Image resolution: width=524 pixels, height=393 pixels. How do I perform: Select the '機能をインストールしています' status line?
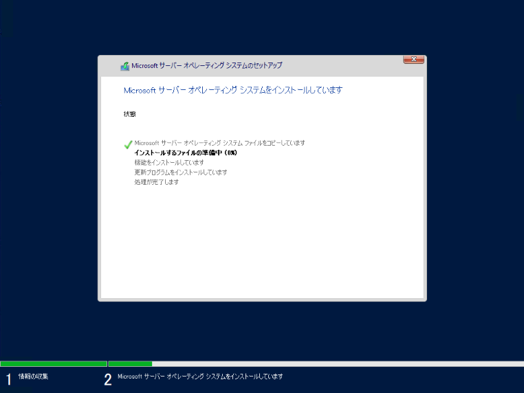(169, 163)
